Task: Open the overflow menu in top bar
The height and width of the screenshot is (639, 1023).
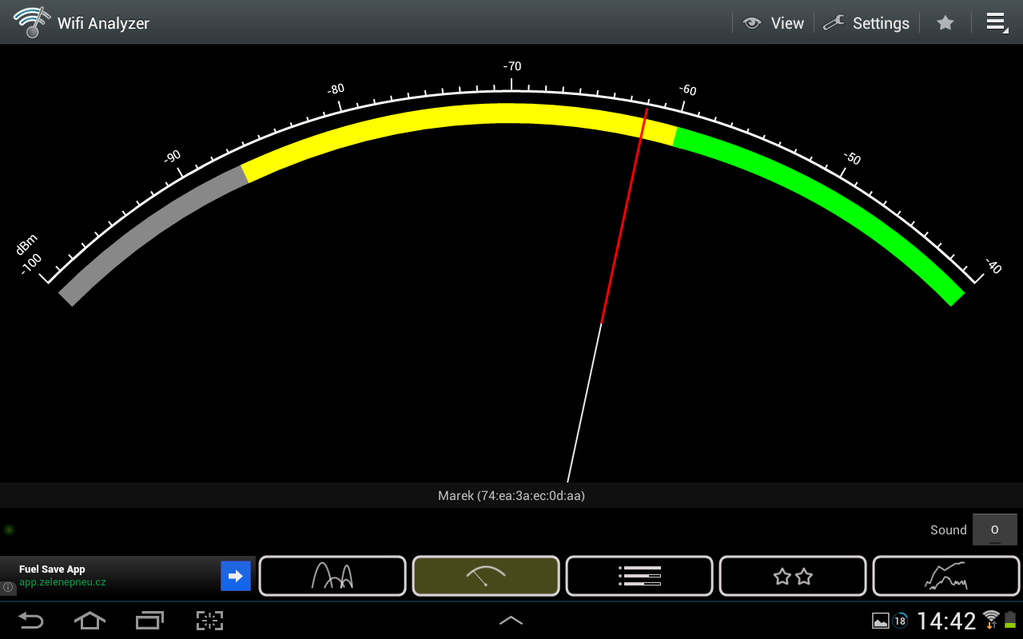Action: pos(996,22)
